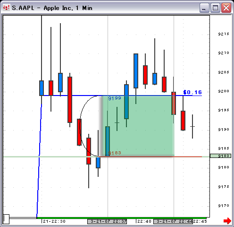Click the long red candle after 22:30
The width and height of the screenshot is (234, 227).
click(70, 100)
